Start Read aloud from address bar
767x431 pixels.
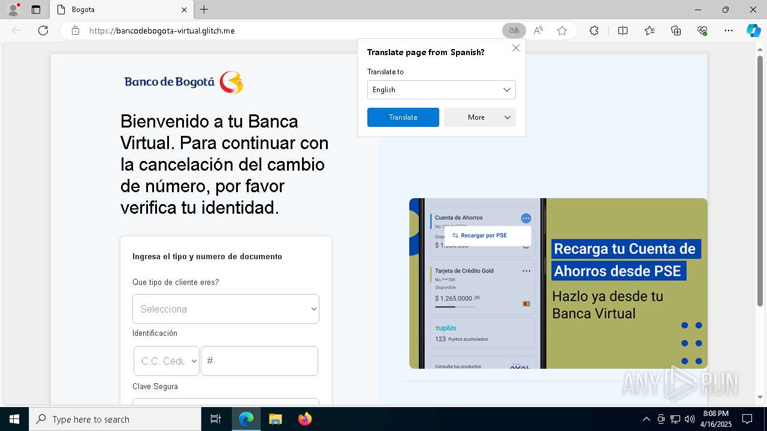tap(538, 31)
